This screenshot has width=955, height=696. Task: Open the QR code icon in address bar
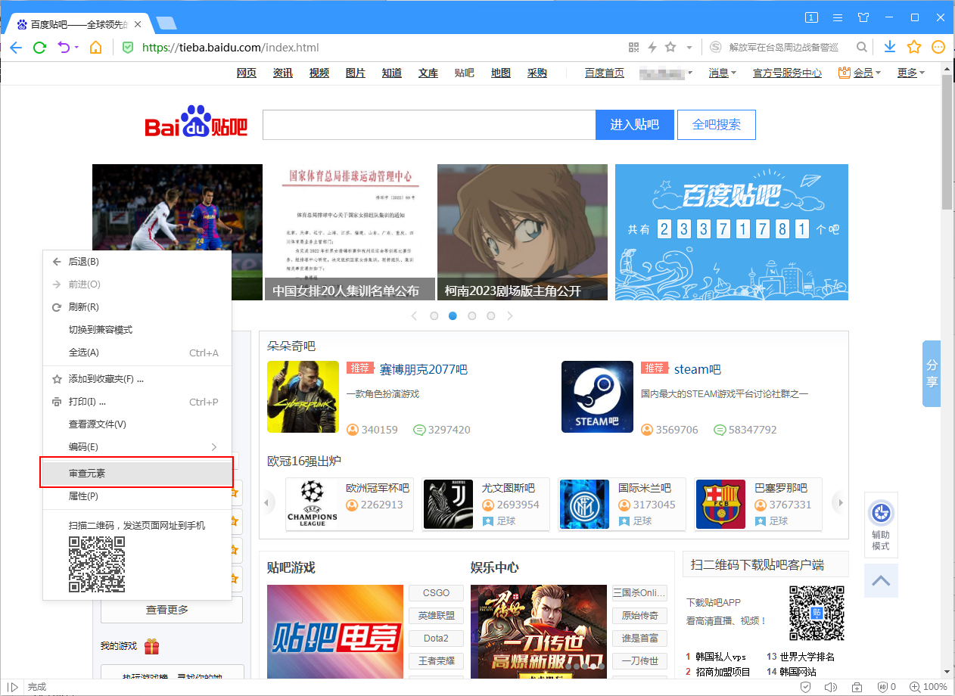[x=634, y=48]
